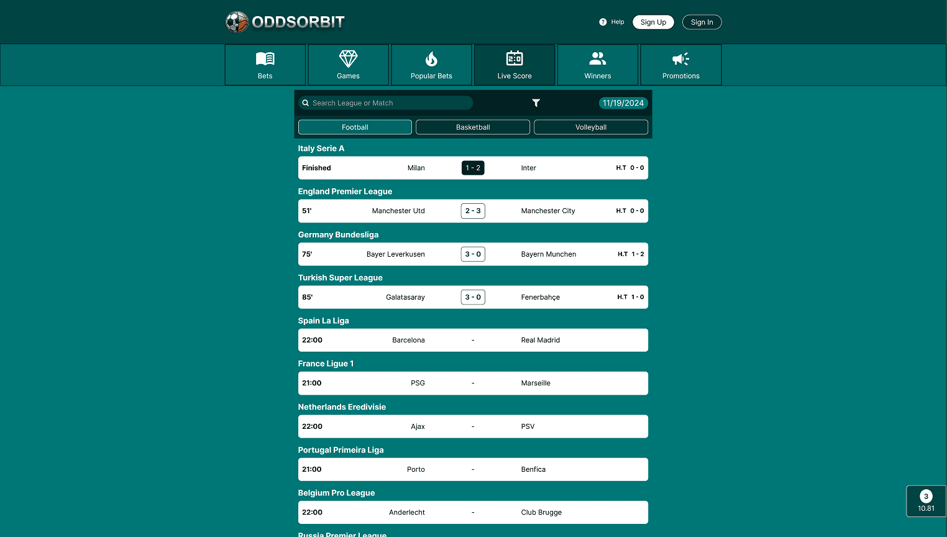
Task: Open the 11/19/2024 date picker
Action: 623,103
